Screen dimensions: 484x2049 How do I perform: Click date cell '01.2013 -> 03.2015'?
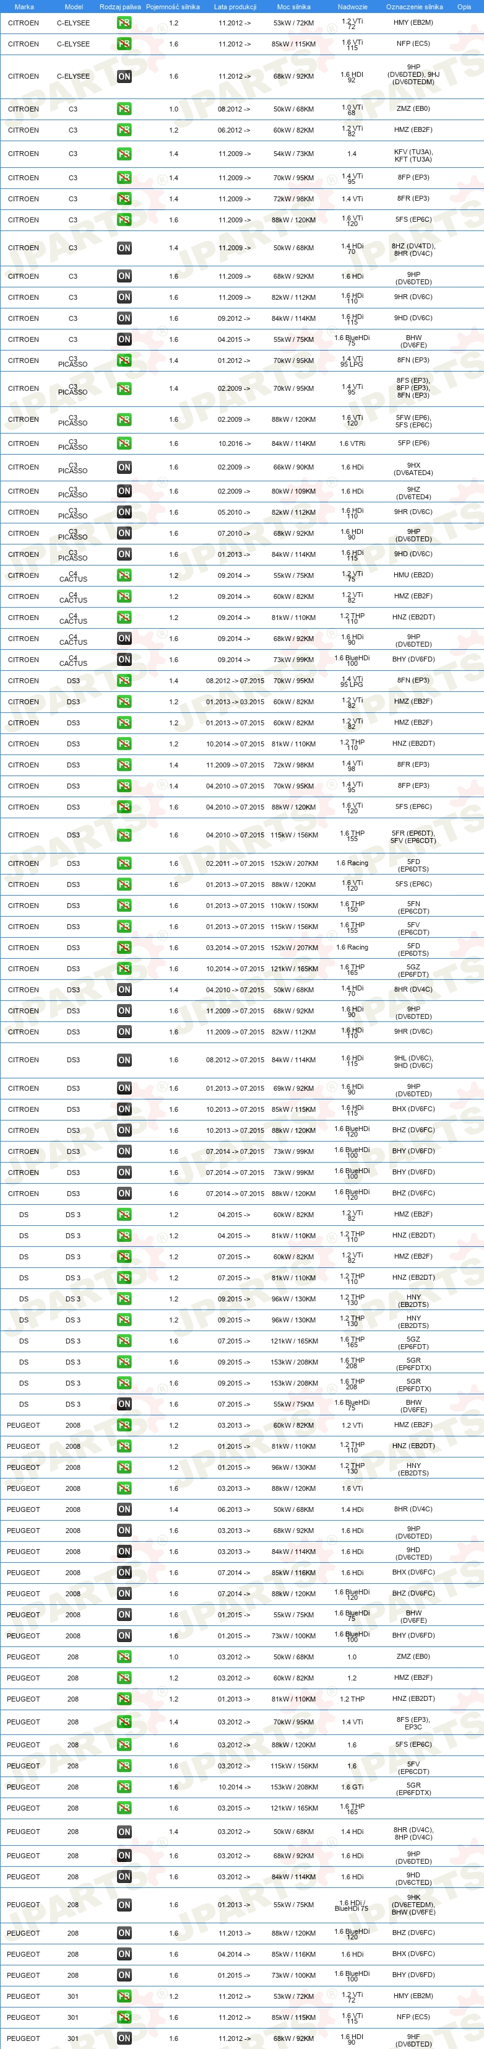click(x=235, y=702)
